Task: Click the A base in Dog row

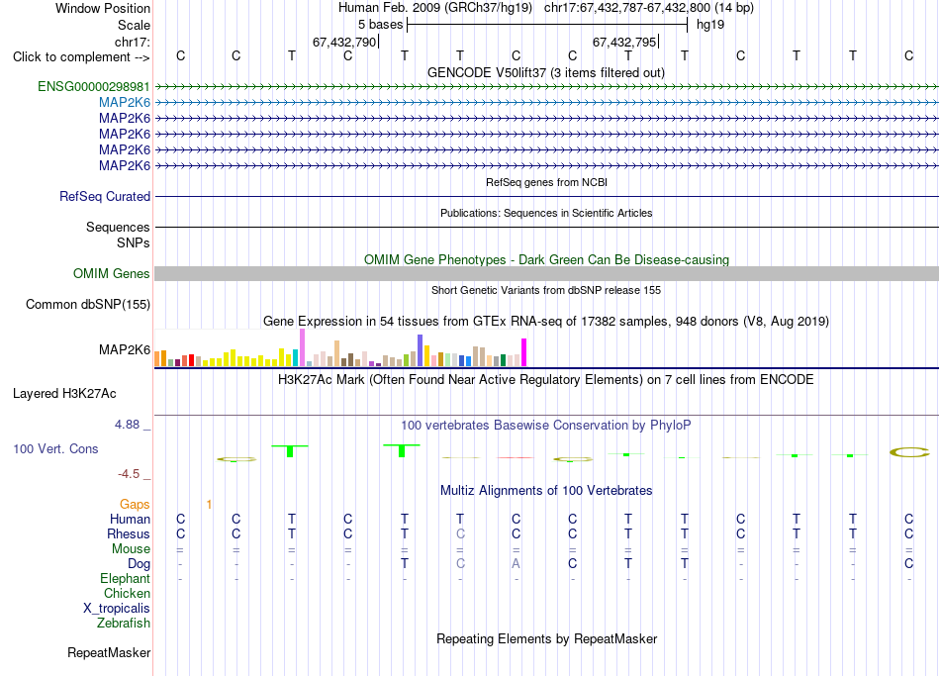Action: pos(516,564)
